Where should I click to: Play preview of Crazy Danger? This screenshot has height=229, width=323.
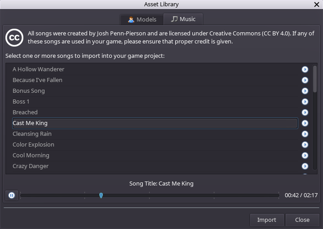coord(305,166)
